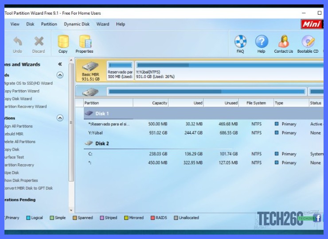
Task: Launch Migrate OS to SSD/HD Wizard
Action: coord(29,83)
